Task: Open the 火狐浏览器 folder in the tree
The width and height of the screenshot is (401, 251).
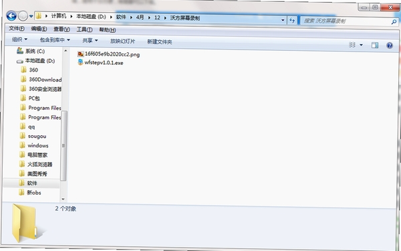Action: pyautogui.click(x=39, y=164)
